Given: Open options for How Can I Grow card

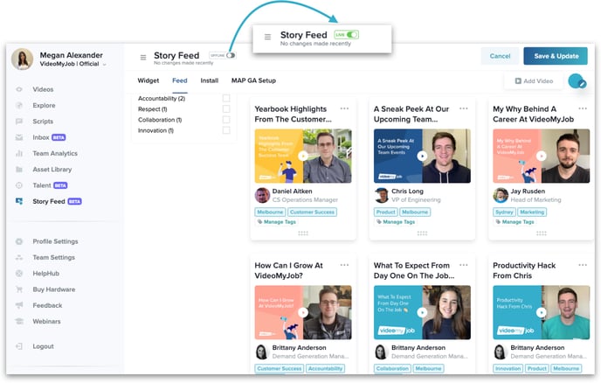Looking at the screenshot, I should coord(344,265).
